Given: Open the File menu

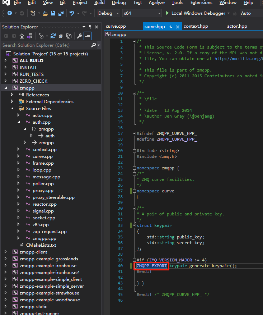Looking at the screenshot, I should 17,3.
